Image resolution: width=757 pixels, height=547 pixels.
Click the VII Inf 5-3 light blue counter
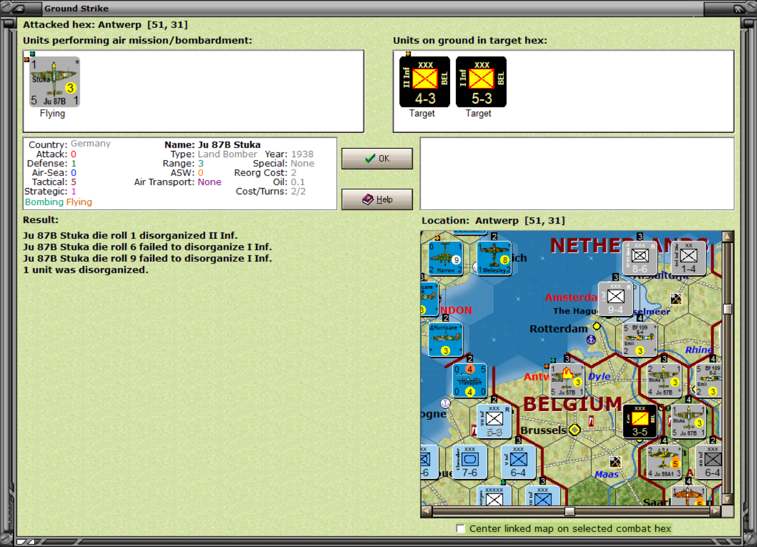(x=494, y=421)
